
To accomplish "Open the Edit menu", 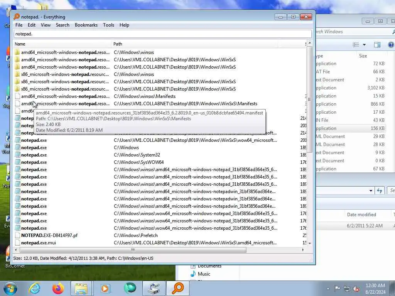I will (x=32, y=25).
